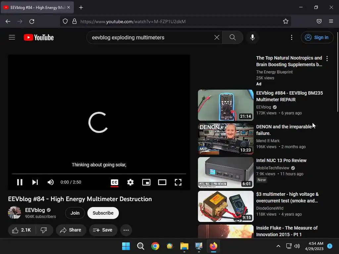The image size is (339, 254).
Task: View site security padlock info
Action: 74,21
